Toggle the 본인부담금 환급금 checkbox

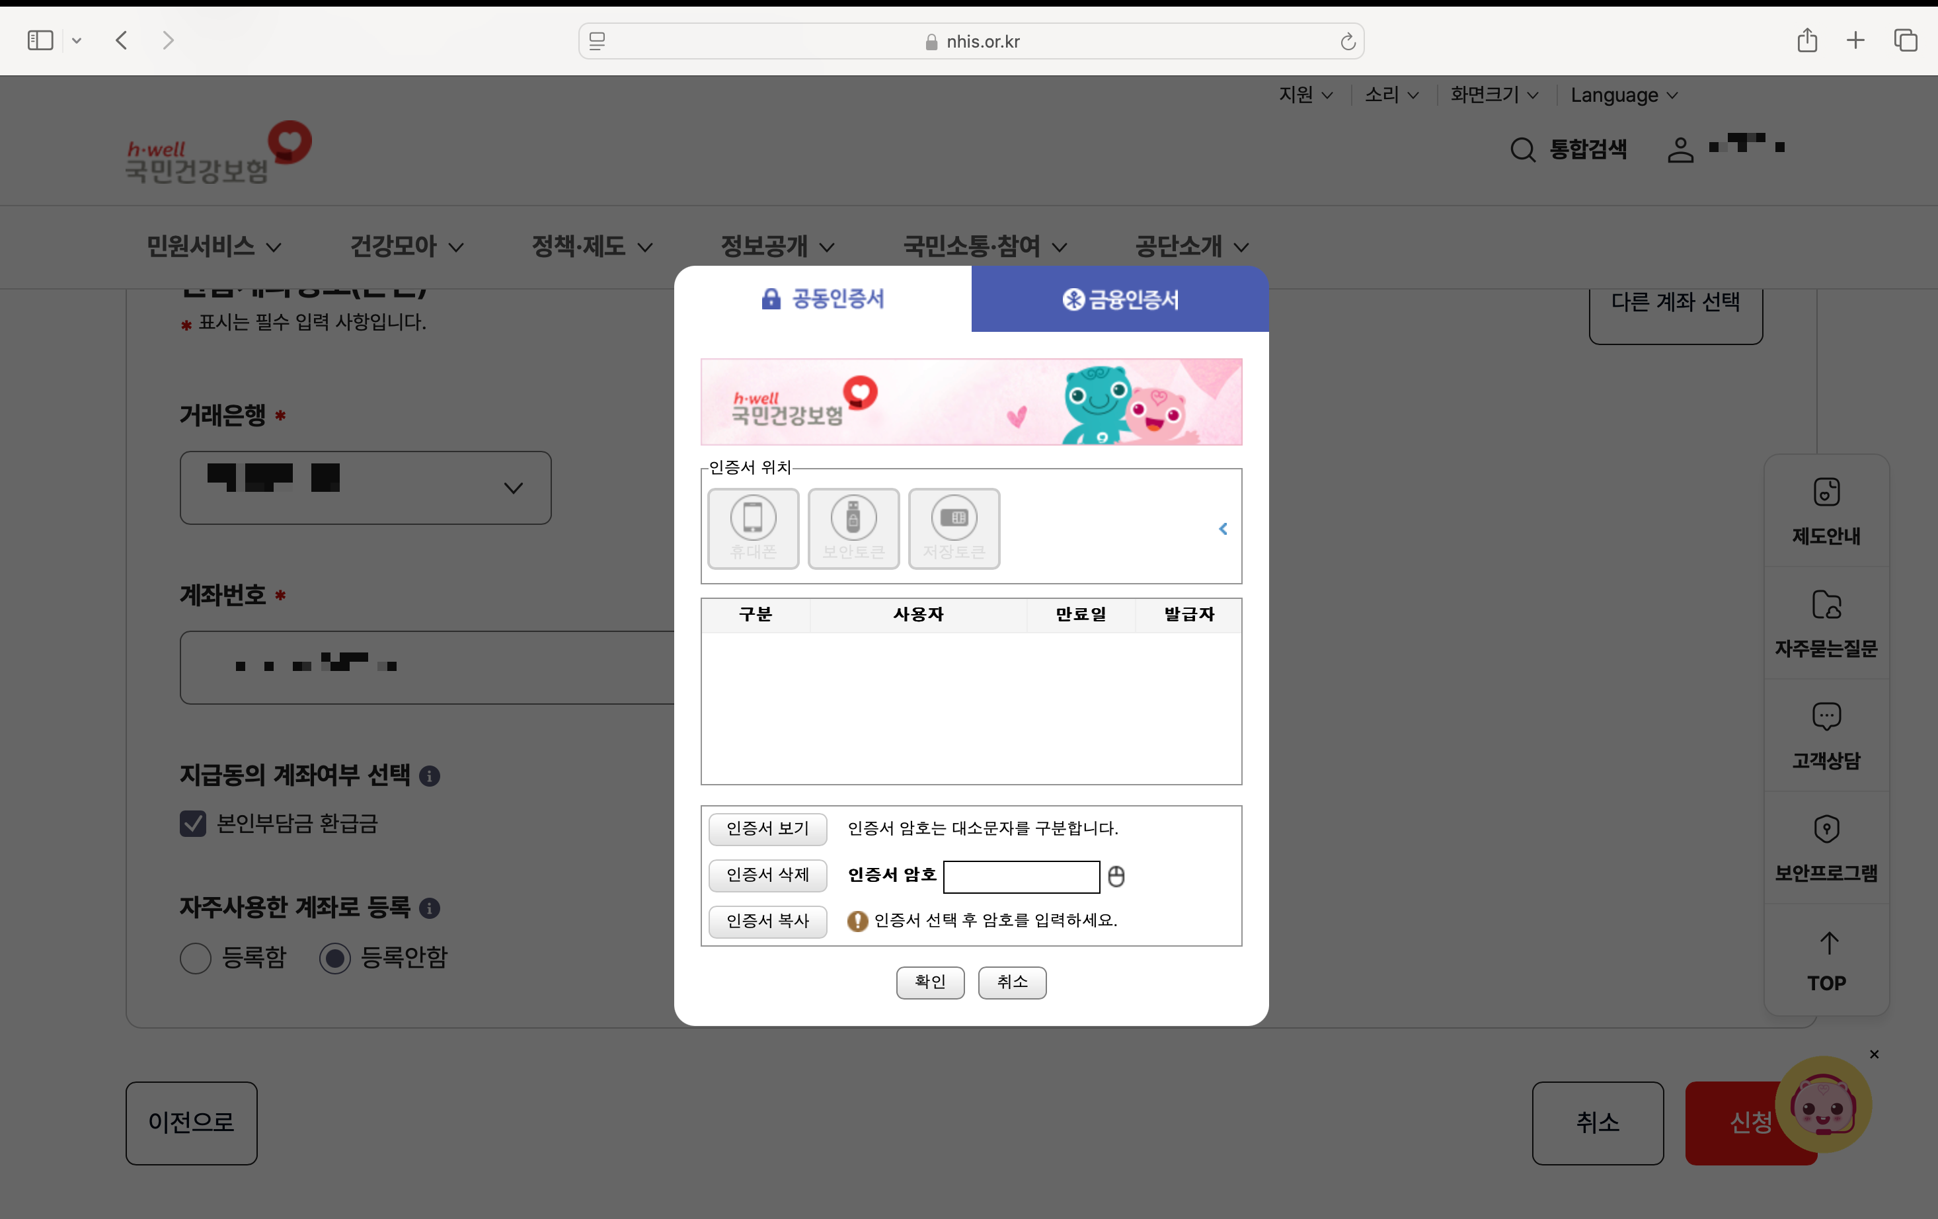[x=193, y=823]
